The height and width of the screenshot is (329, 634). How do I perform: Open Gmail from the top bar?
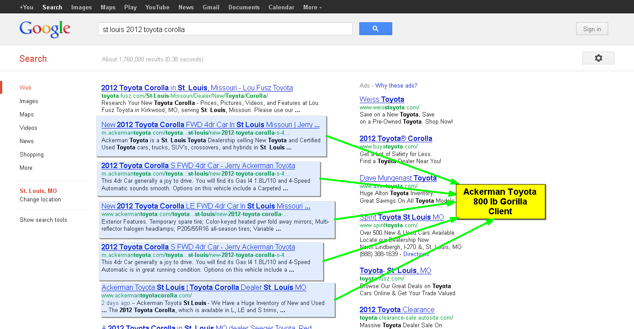(x=211, y=7)
